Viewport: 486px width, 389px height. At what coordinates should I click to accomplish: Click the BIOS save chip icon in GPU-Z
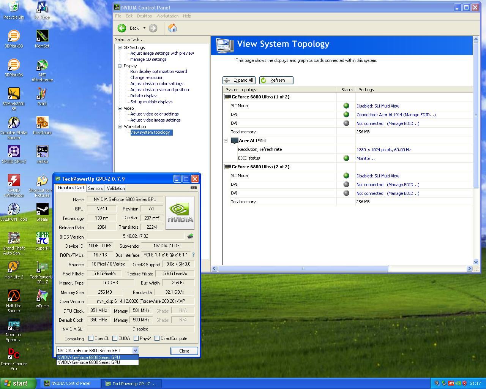tap(190, 236)
